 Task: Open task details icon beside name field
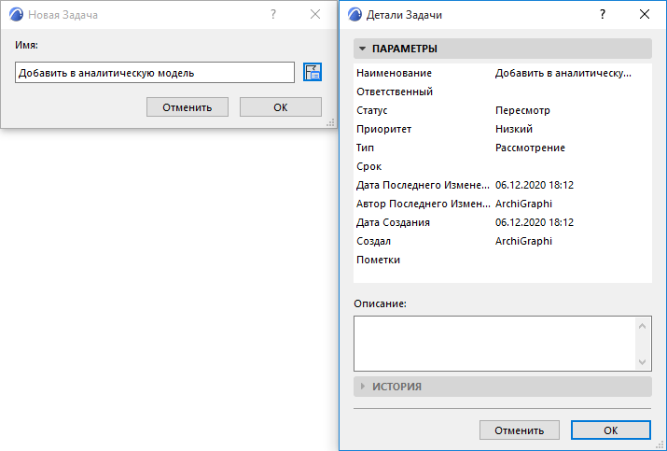point(313,72)
